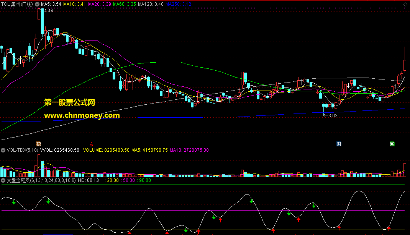The width and height of the screenshot is (410, 235).
Task: Open the orange 榜 event marker
Action: (x=38, y=144)
